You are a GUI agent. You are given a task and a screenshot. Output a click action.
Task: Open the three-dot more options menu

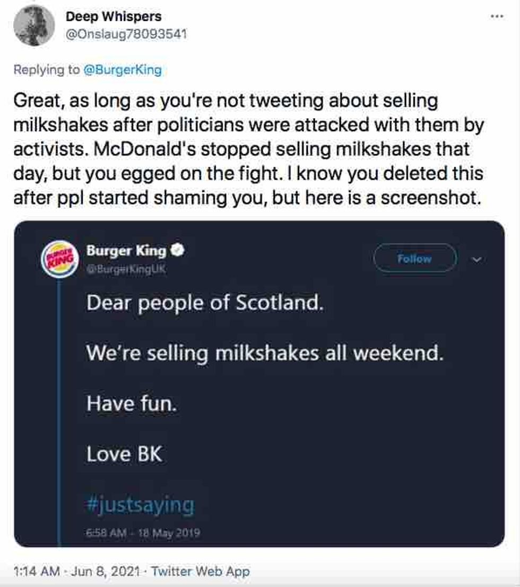click(497, 16)
